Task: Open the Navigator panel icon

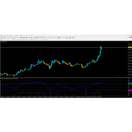Action: point(13,38)
